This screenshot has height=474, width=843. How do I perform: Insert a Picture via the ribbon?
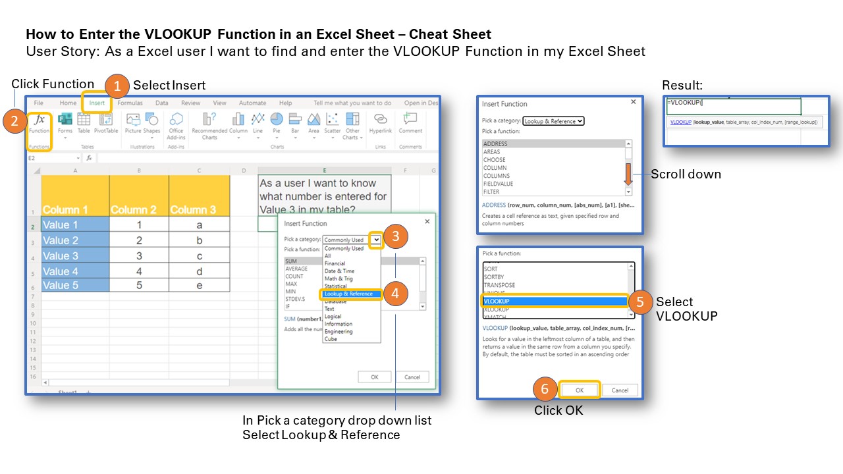(133, 123)
